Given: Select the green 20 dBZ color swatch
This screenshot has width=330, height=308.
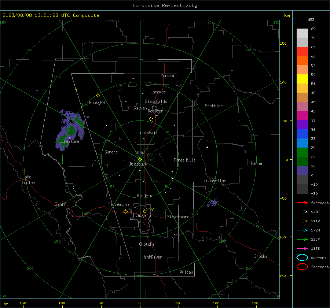Looking at the screenshot, I should click(302, 152).
